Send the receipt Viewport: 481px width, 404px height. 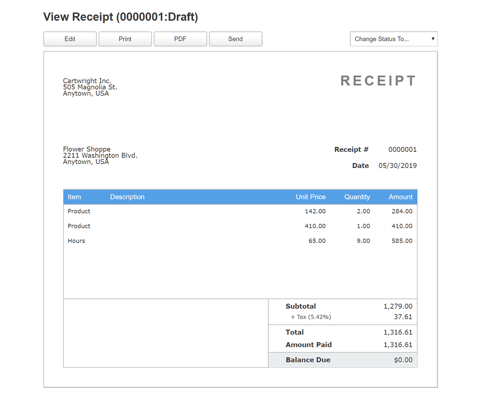pyautogui.click(x=236, y=39)
